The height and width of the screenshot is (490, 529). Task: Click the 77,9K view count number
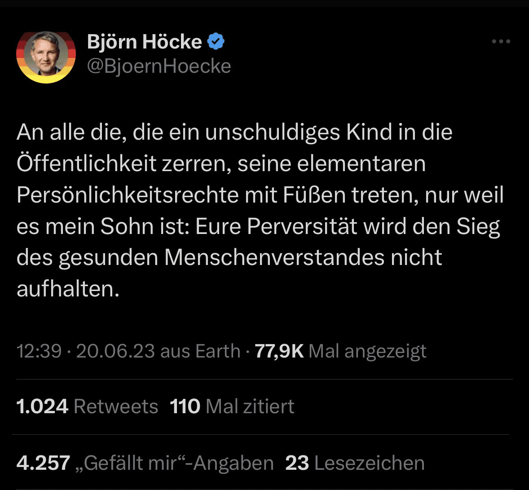coord(279,351)
